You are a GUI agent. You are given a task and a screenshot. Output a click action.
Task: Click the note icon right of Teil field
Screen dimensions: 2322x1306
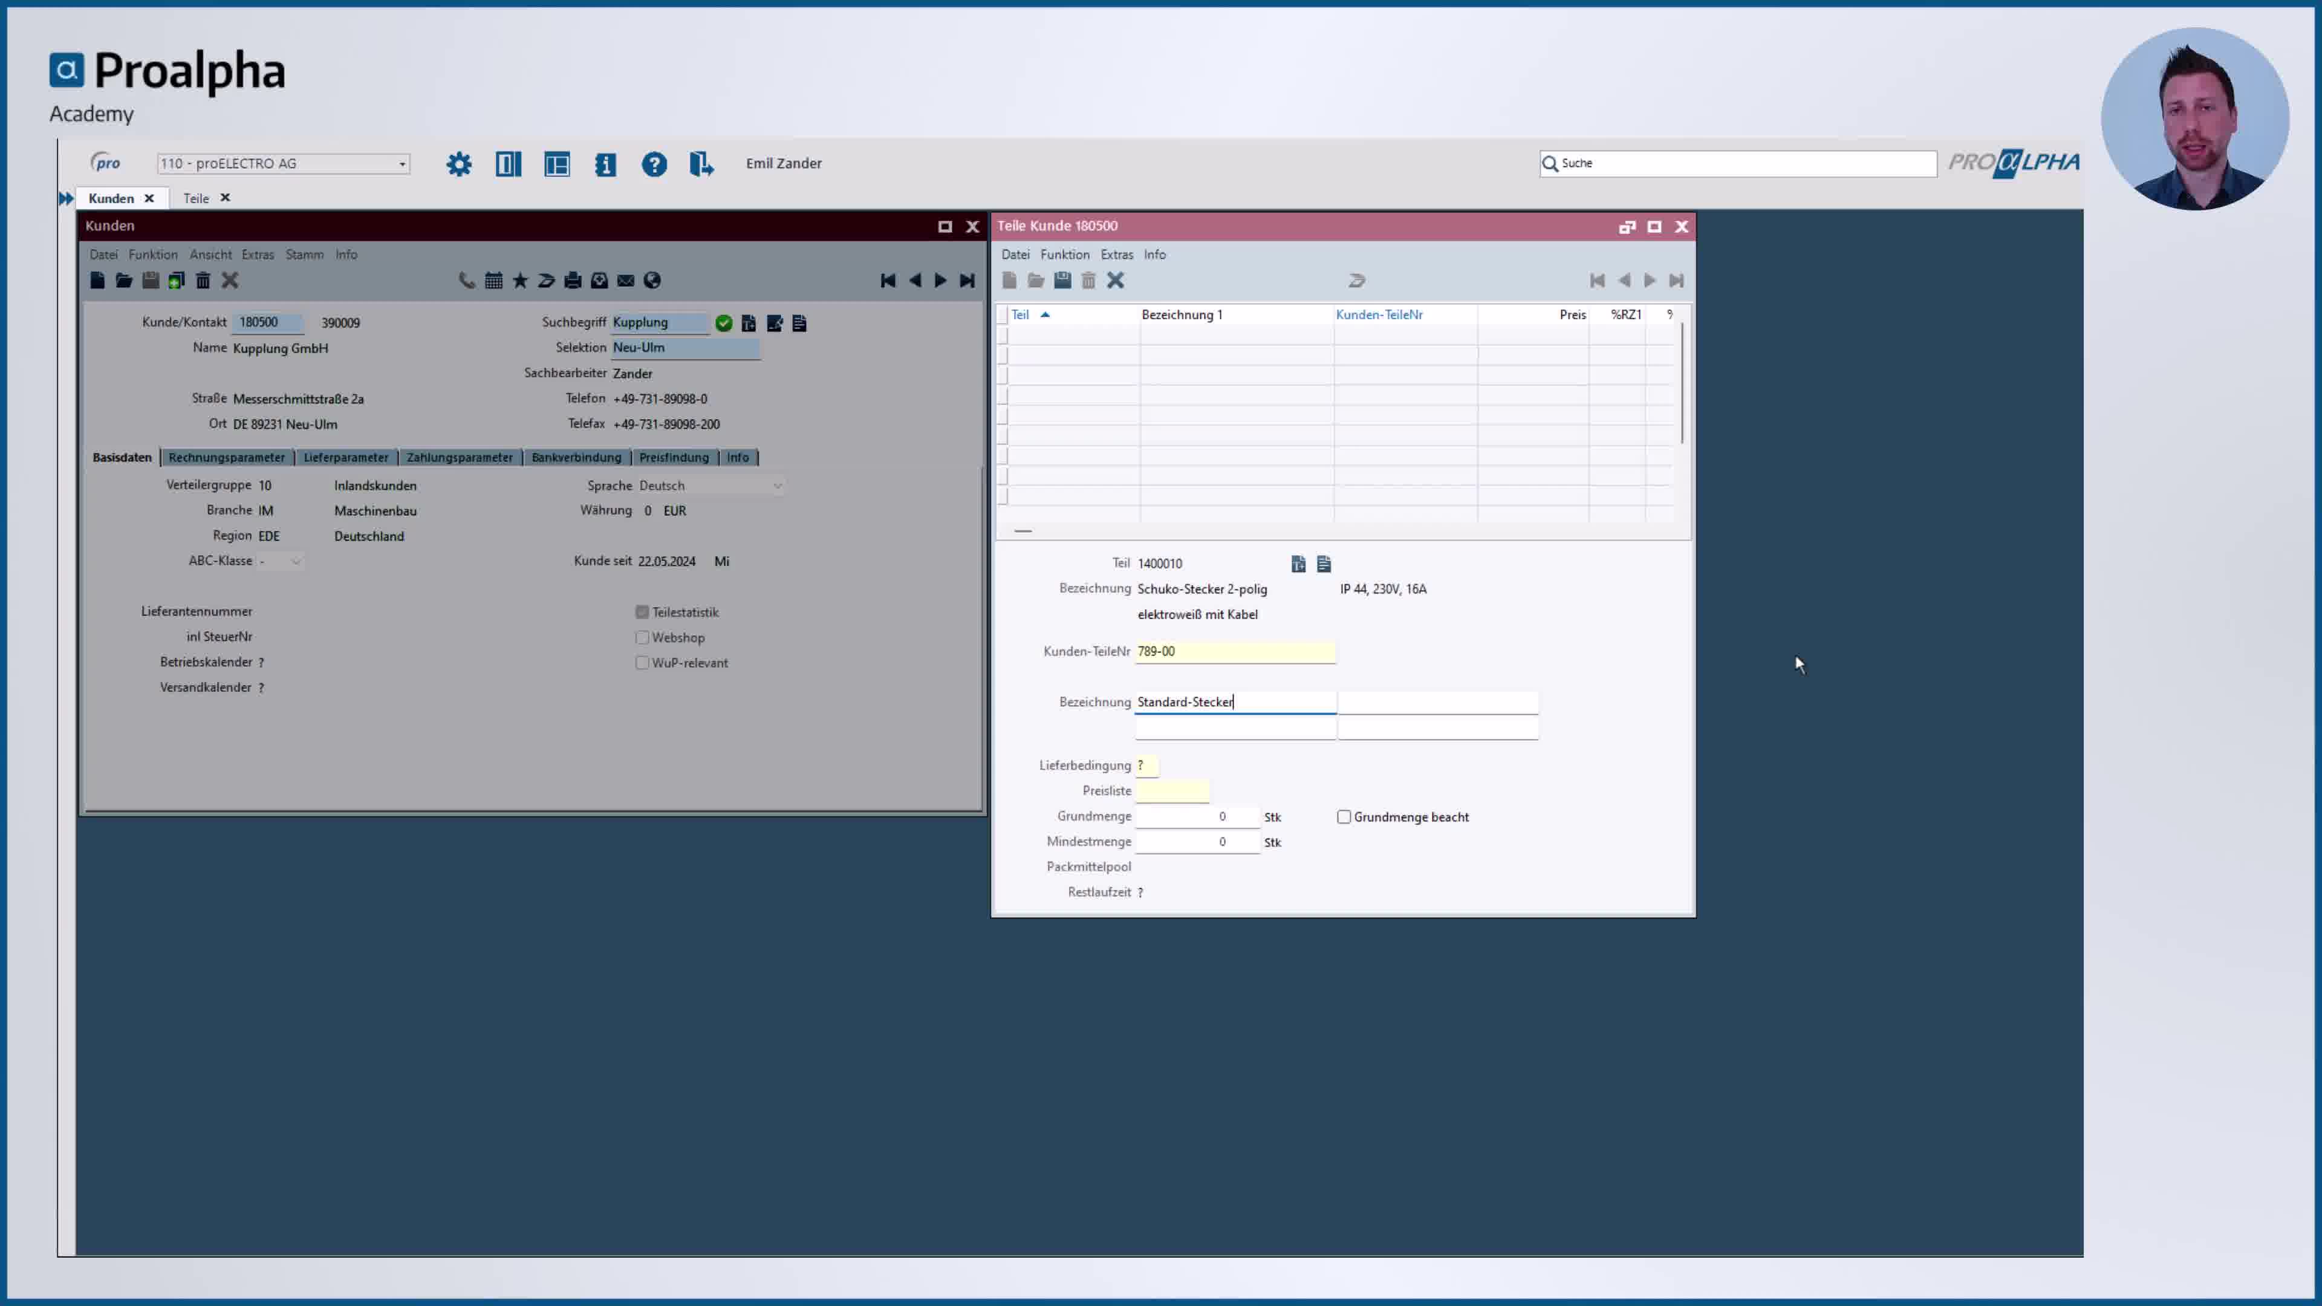coord(1324,564)
